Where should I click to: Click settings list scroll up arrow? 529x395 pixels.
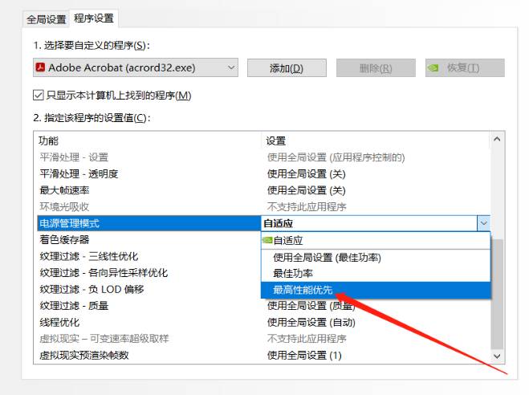click(x=497, y=139)
